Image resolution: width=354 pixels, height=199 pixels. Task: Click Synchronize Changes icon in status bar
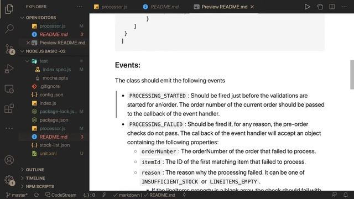coord(37,195)
